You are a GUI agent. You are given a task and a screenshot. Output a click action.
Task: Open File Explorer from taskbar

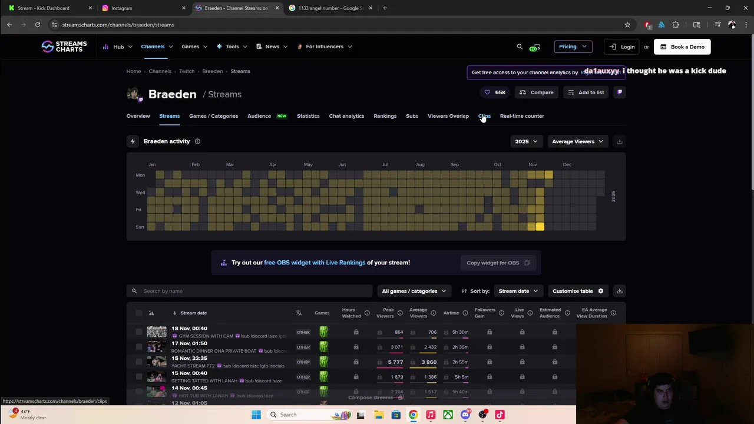(x=379, y=415)
